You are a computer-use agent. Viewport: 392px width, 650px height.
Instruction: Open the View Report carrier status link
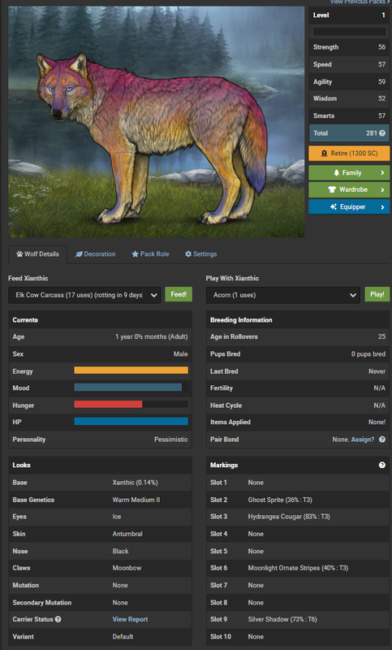click(x=130, y=619)
